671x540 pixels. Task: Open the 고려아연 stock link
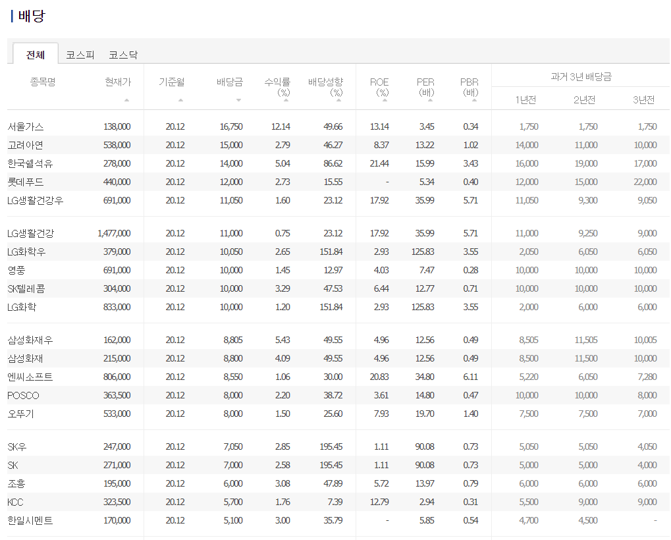[x=26, y=145]
